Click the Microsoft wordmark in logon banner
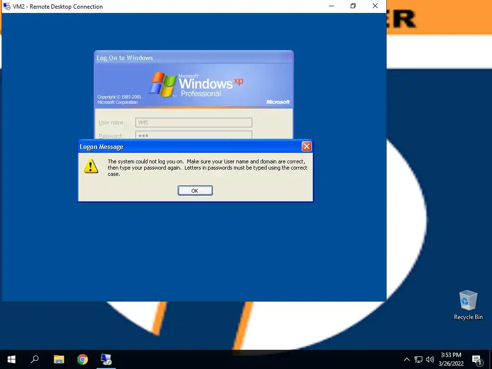The width and height of the screenshot is (492, 369). (x=278, y=102)
